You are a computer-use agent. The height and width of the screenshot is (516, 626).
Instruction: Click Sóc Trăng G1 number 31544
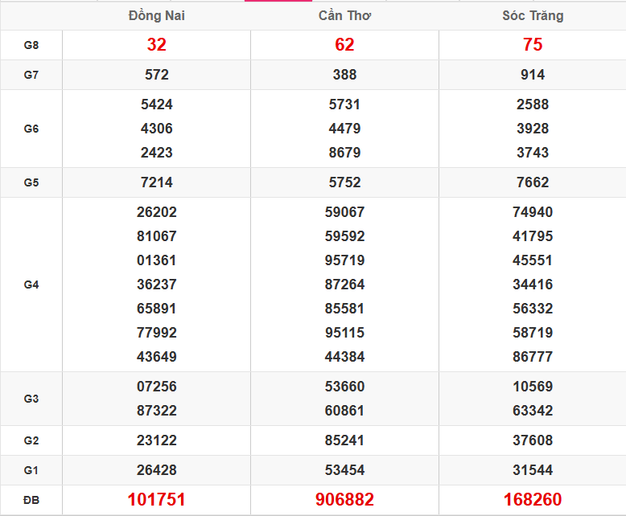533,470
